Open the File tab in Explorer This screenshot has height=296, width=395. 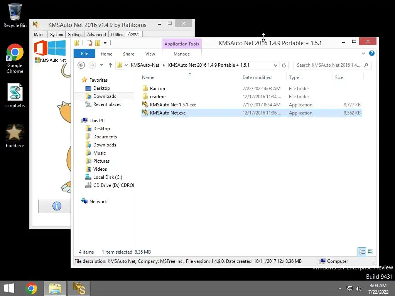click(x=84, y=54)
